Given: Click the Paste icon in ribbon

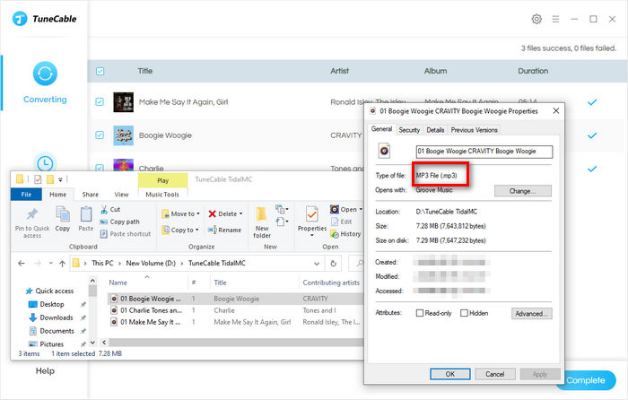Looking at the screenshot, I should (x=86, y=213).
